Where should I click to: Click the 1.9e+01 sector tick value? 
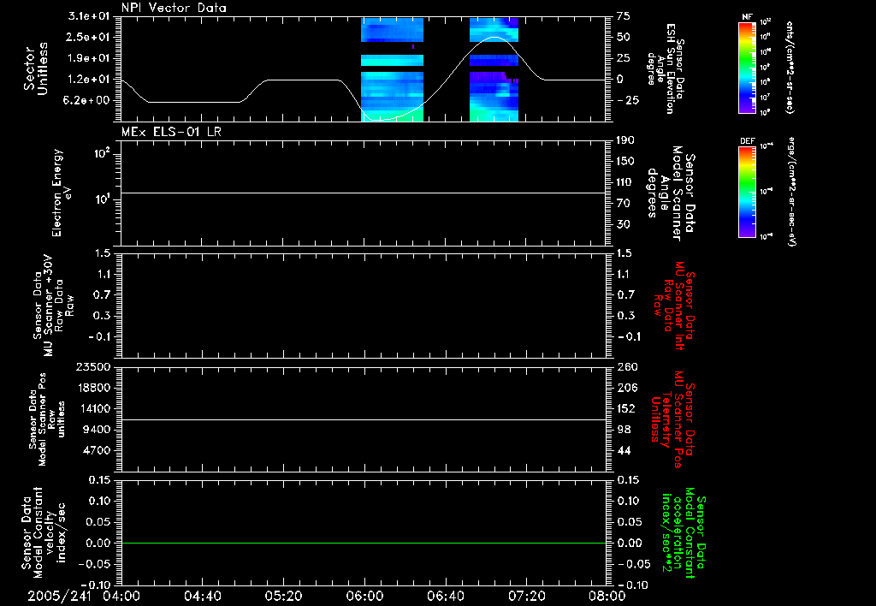point(91,58)
